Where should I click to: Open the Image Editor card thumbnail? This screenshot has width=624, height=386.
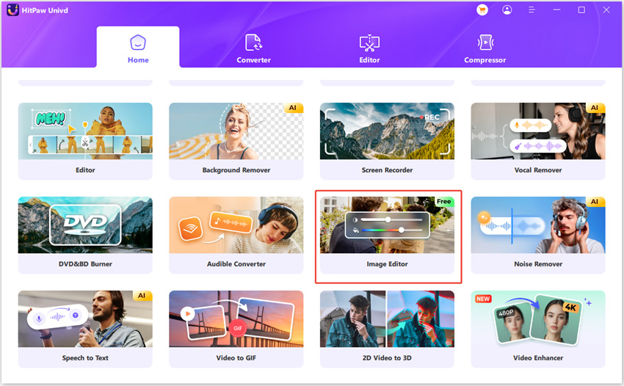click(387, 225)
